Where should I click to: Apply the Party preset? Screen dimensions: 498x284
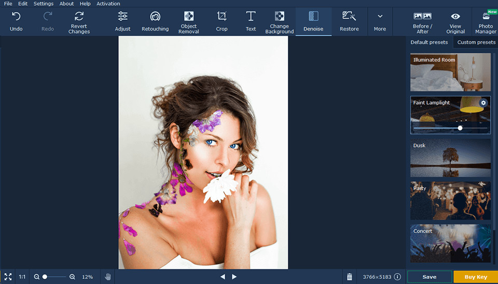[x=450, y=201]
